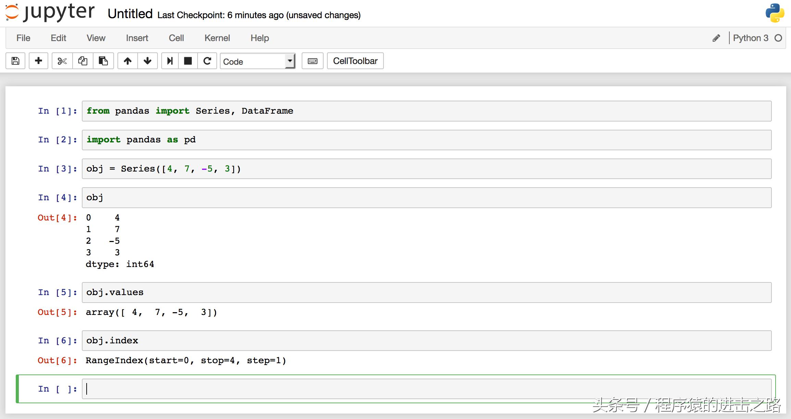Open the cell type Code dropdown
Image resolution: width=791 pixels, height=419 pixels.
click(x=258, y=61)
